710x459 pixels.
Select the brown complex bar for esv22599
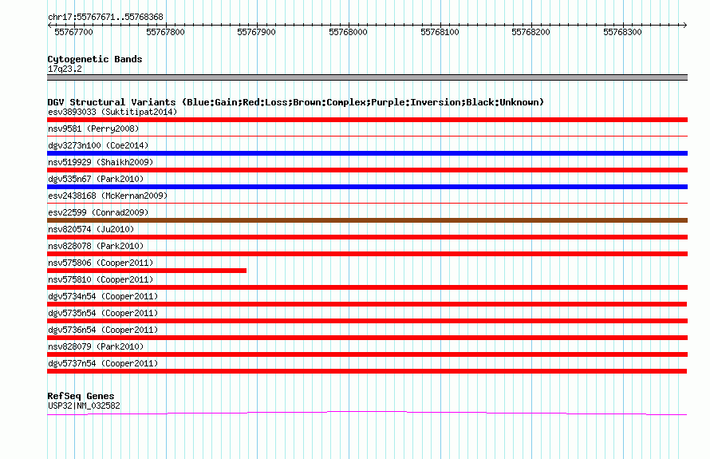[x=367, y=220]
